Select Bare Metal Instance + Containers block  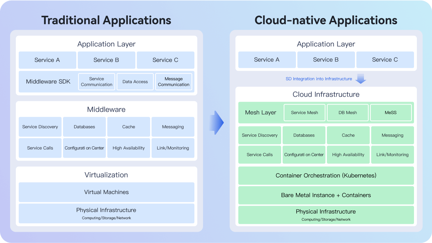[x=326, y=196]
